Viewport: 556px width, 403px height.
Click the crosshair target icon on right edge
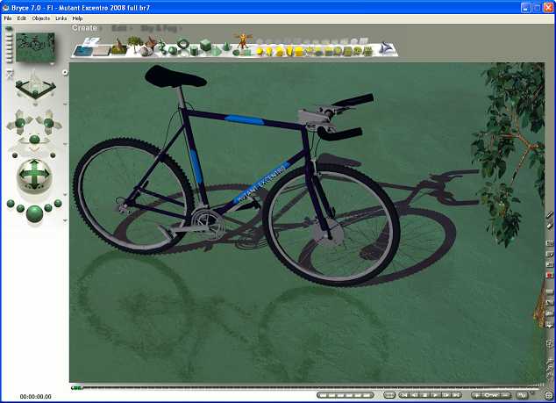(x=549, y=343)
